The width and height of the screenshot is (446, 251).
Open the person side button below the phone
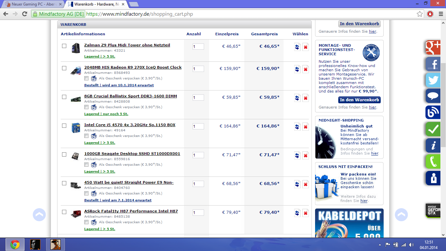433,178
